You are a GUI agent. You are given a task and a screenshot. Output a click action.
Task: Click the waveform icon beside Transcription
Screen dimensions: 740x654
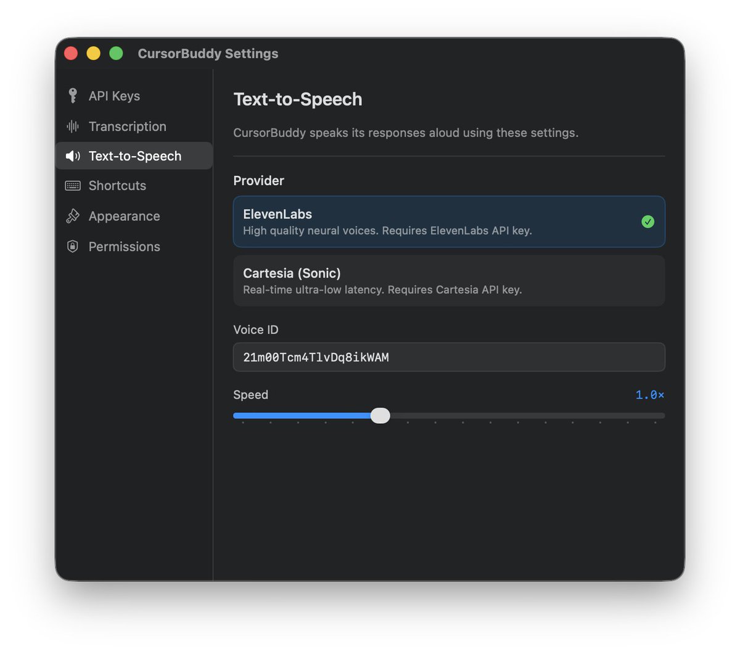click(72, 126)
